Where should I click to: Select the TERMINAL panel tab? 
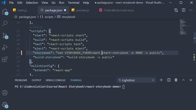(76, 80)
